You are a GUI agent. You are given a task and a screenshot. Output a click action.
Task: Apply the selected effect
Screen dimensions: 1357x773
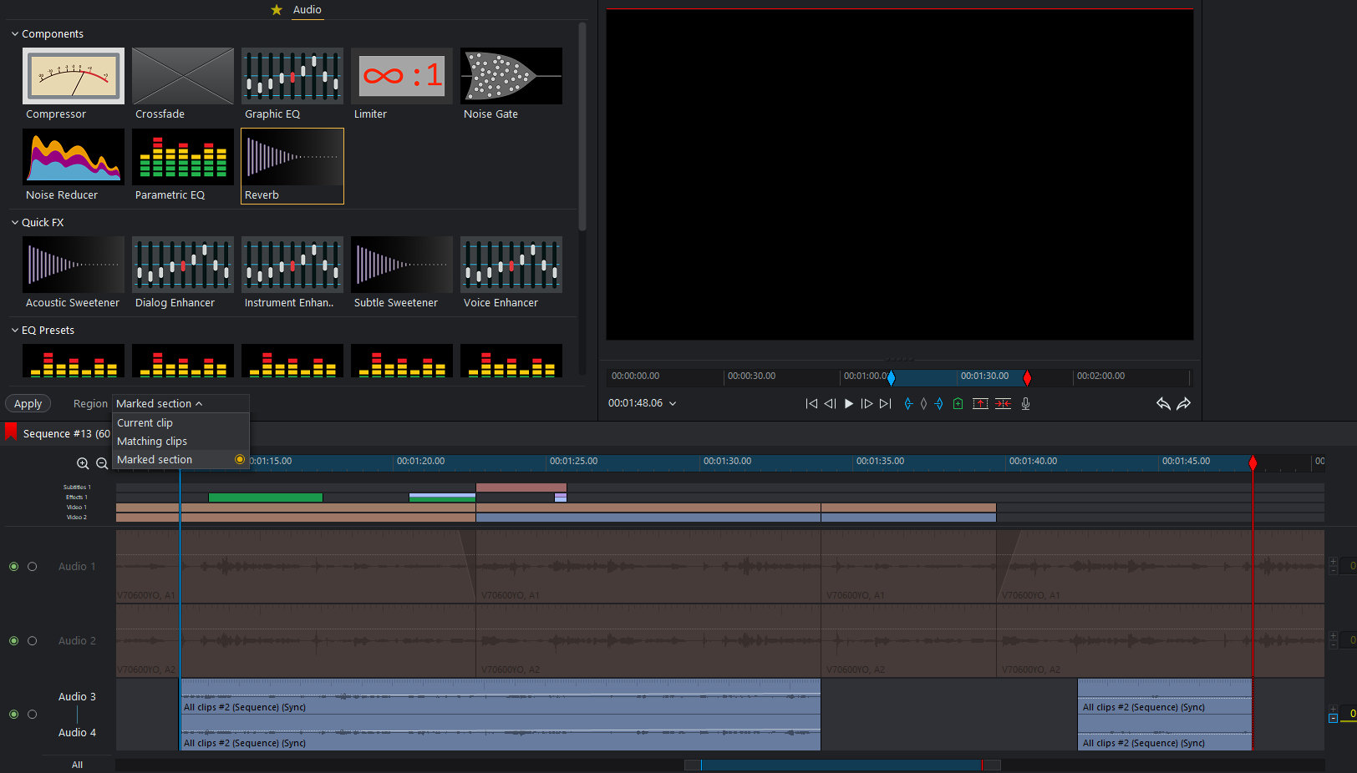tap(28, 404)
